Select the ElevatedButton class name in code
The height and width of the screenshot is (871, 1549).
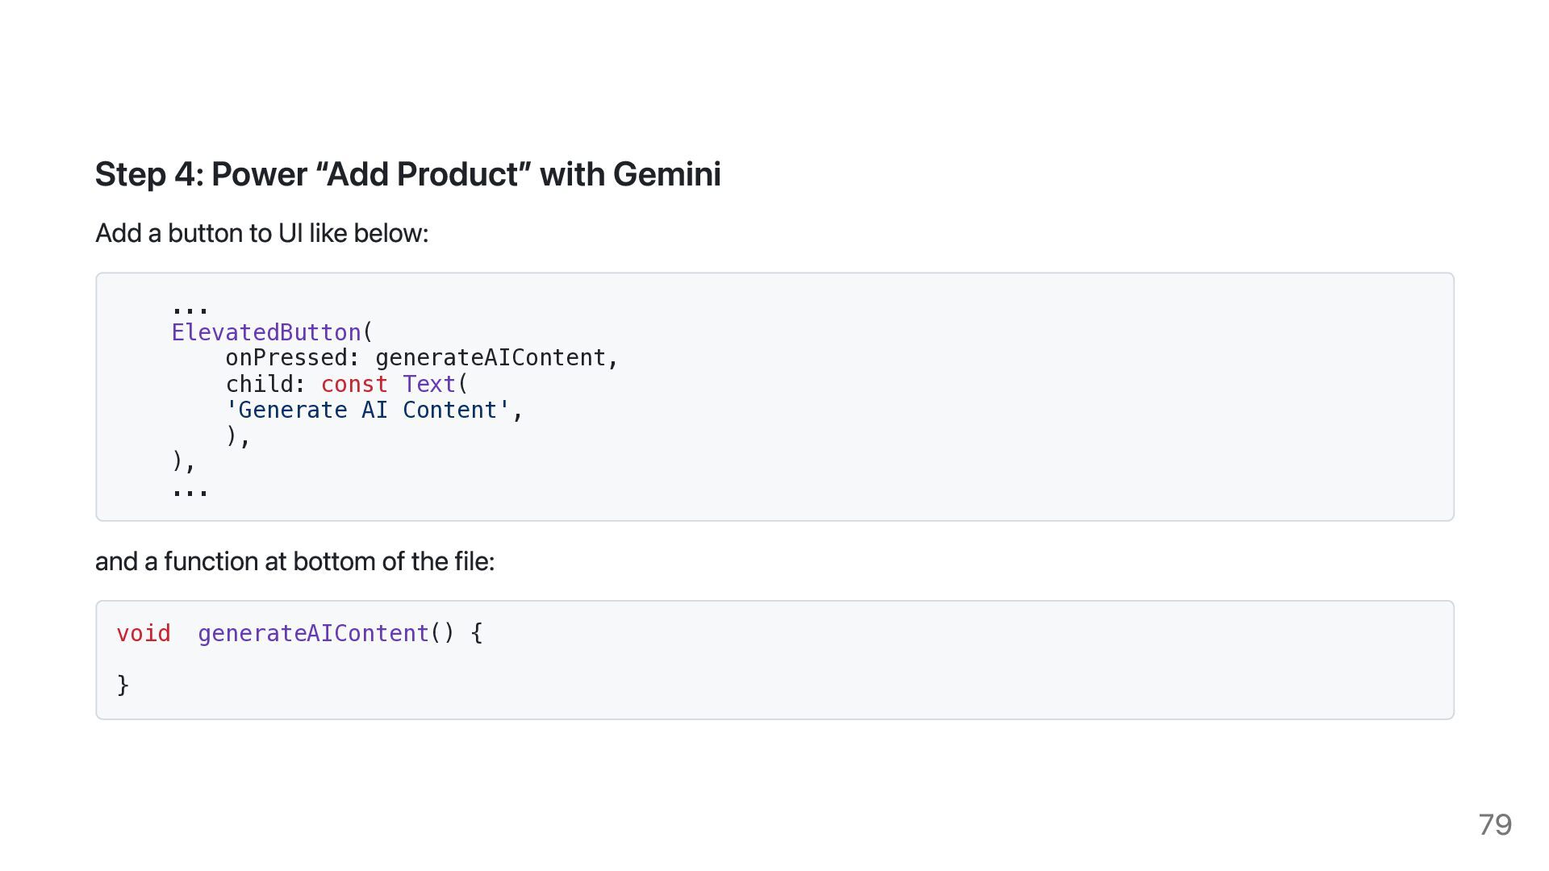[x=266, y=332]
